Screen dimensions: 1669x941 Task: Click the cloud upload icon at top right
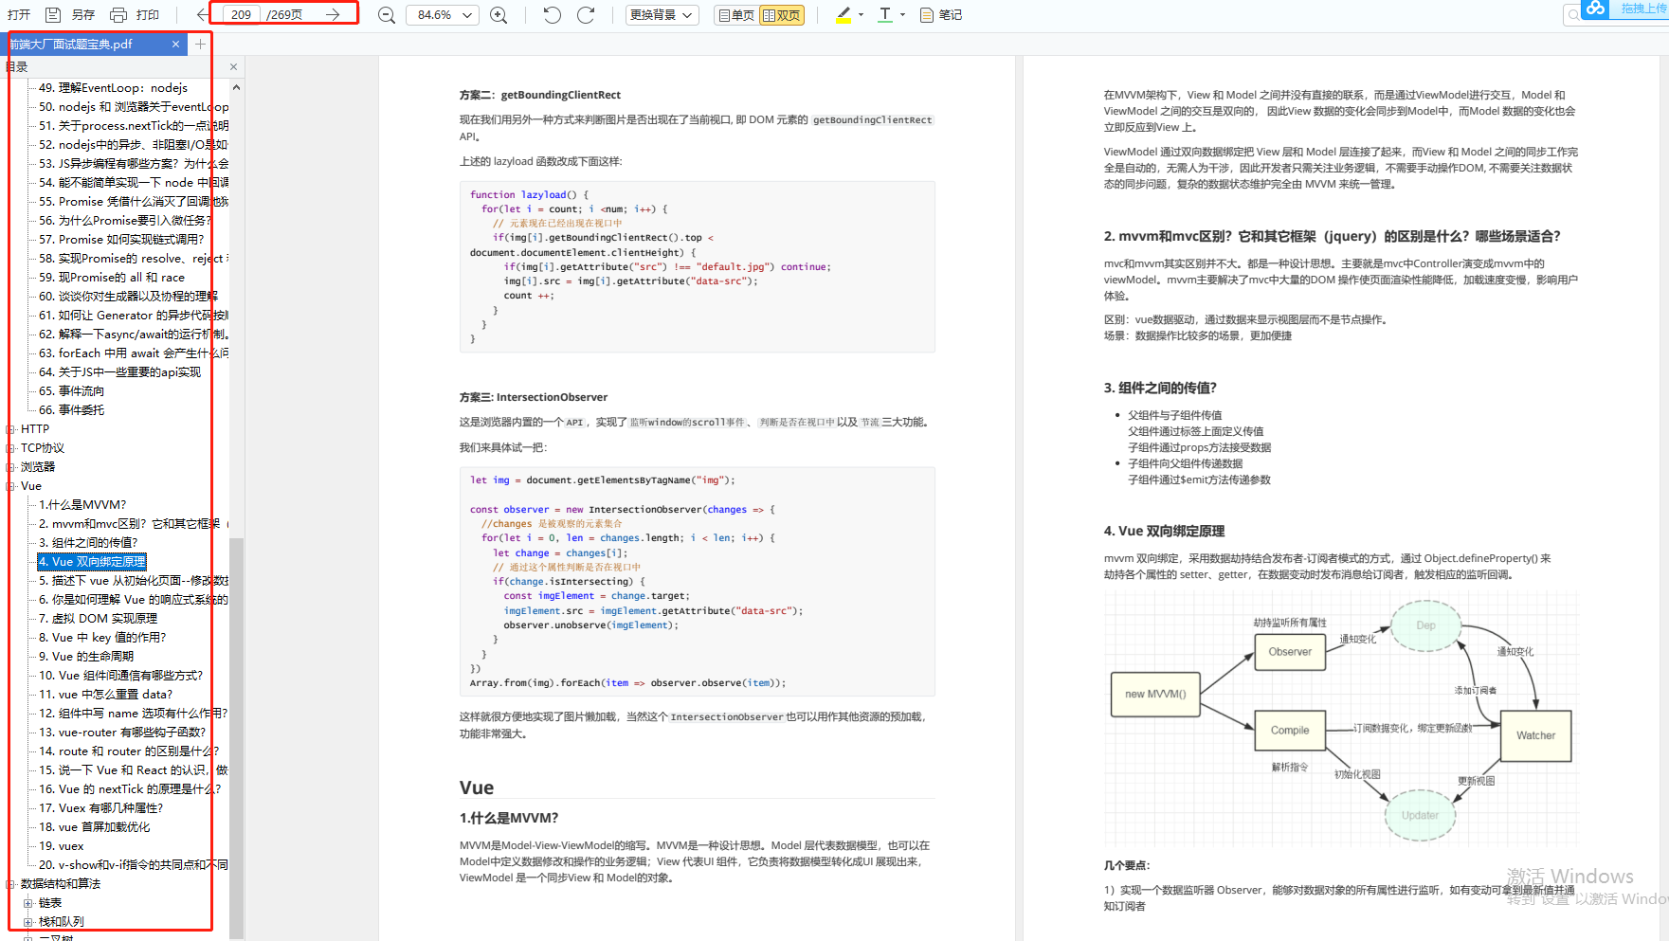coord(1596,9)
